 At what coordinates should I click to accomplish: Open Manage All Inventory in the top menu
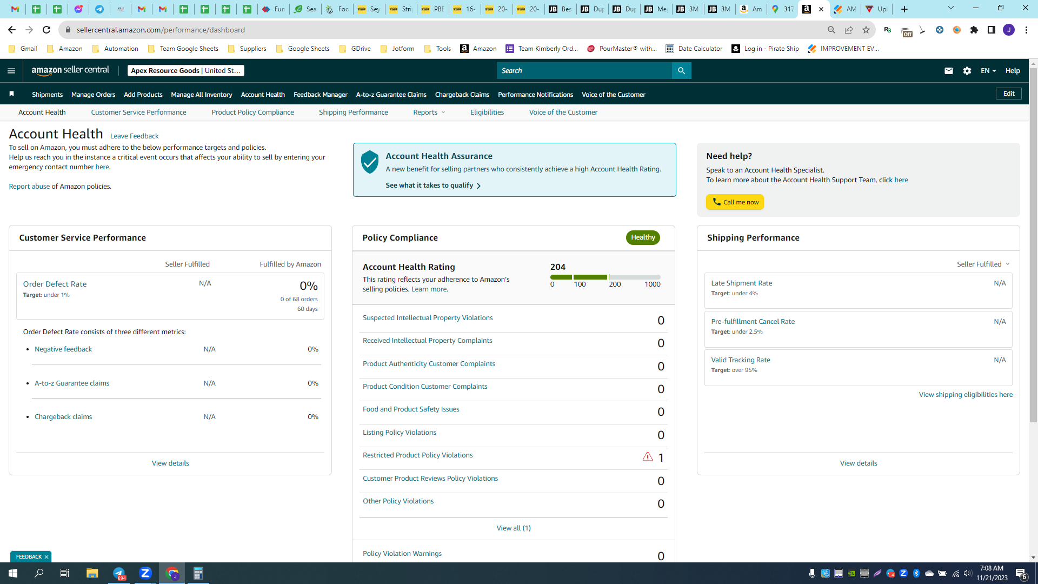click(201, 95)
